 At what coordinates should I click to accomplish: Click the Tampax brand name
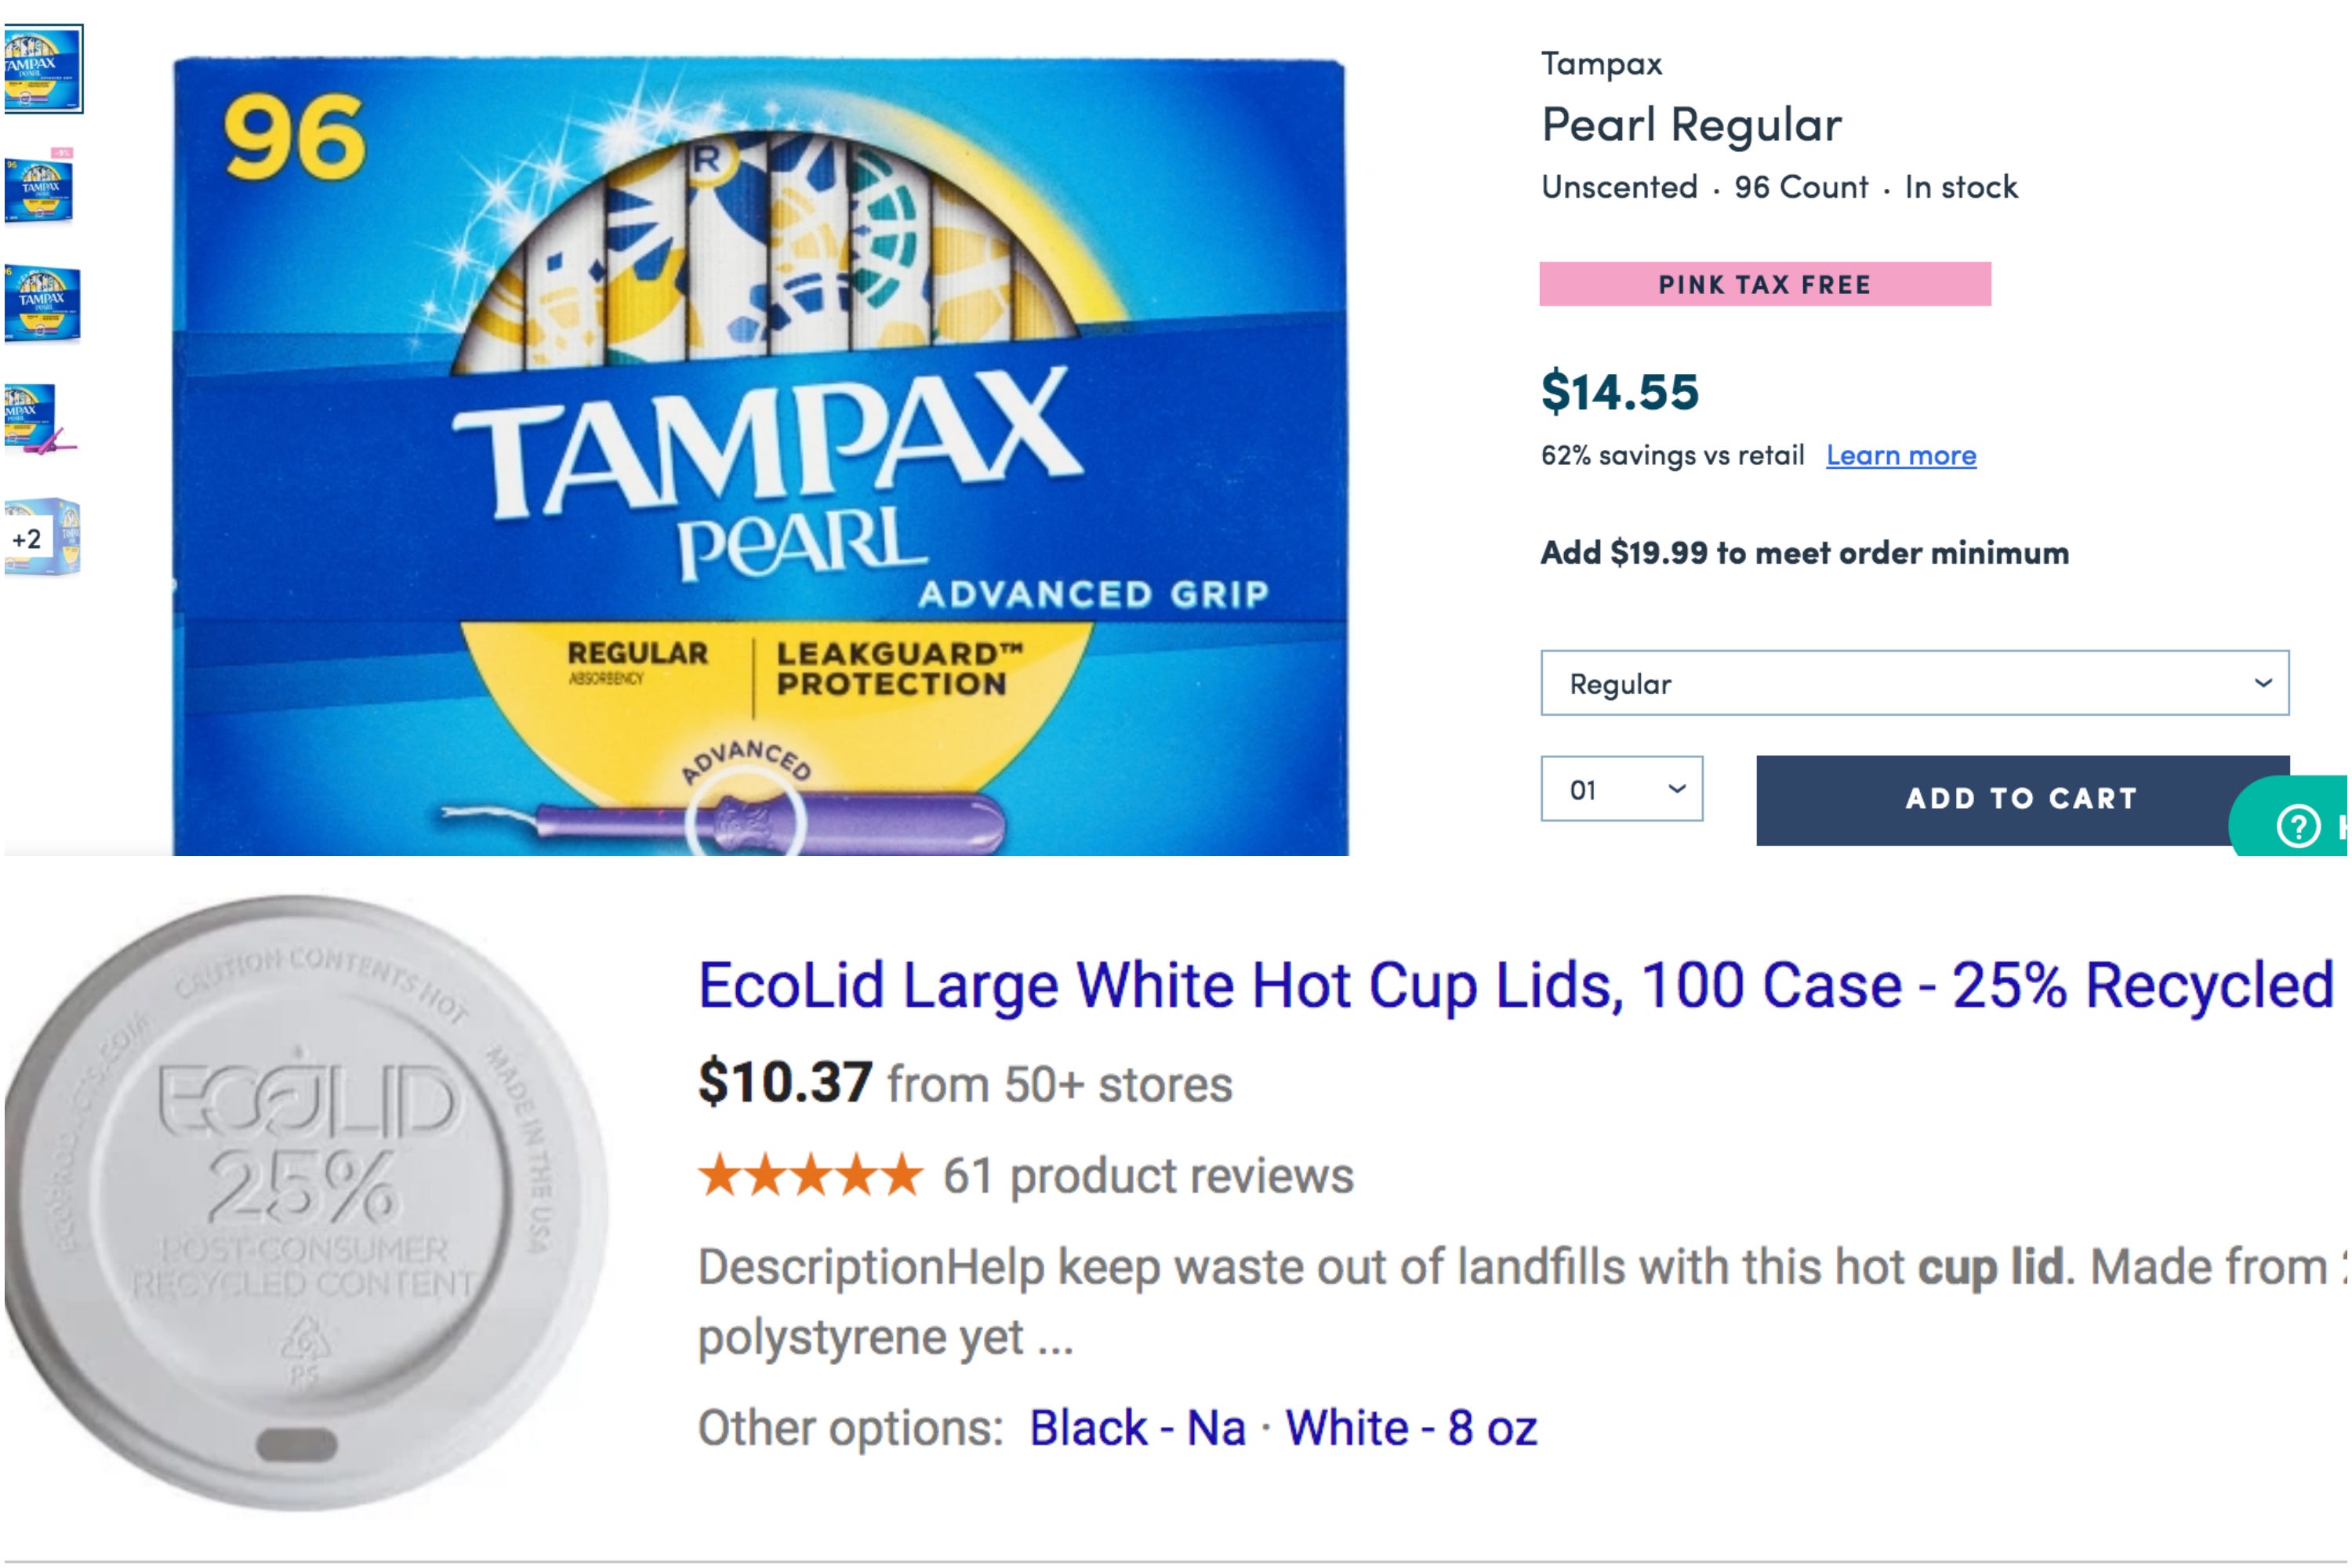tap(1599, 62)
